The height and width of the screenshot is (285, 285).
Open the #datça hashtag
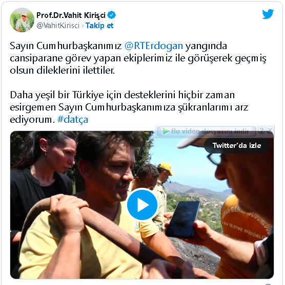[73, 119]
